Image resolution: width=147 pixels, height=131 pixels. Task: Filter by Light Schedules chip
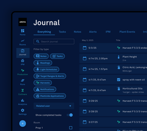(46, 70)
